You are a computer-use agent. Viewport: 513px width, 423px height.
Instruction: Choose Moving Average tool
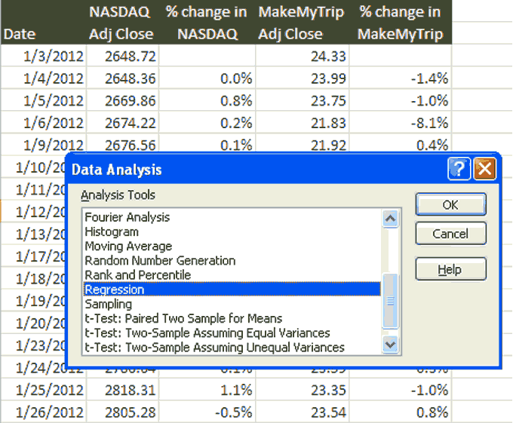[232, 246]
